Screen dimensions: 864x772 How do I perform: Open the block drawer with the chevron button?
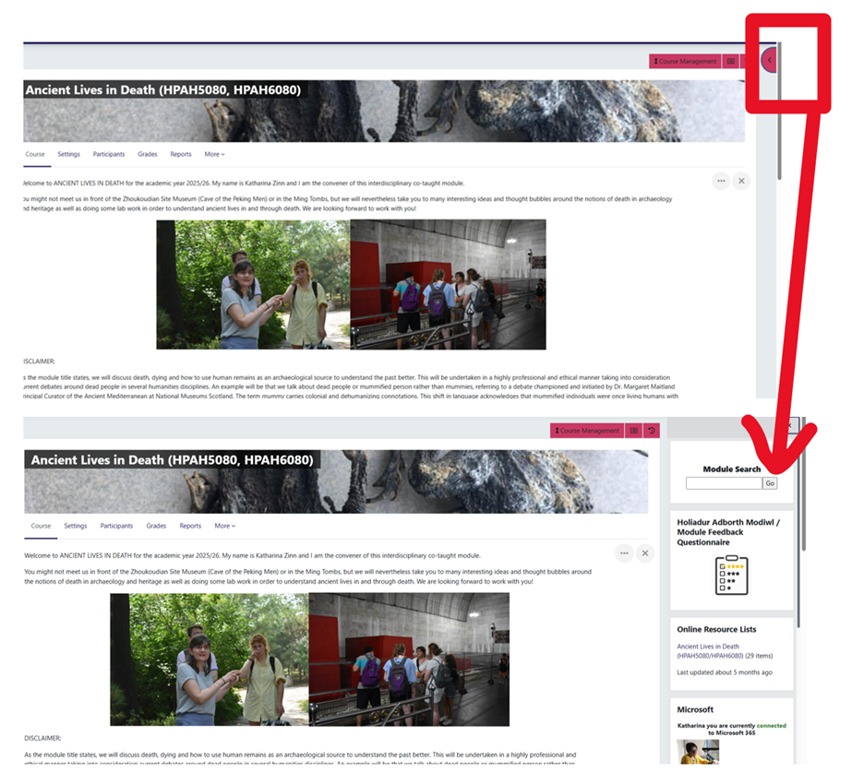(x=770, y=61)
